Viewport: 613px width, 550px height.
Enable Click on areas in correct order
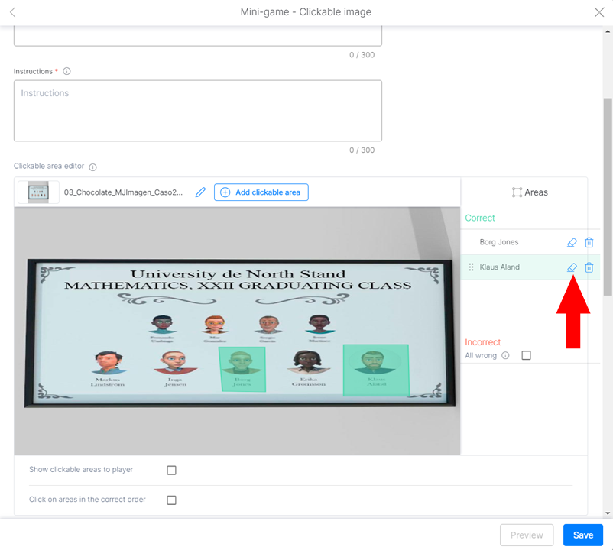click(x=172, y=500)
